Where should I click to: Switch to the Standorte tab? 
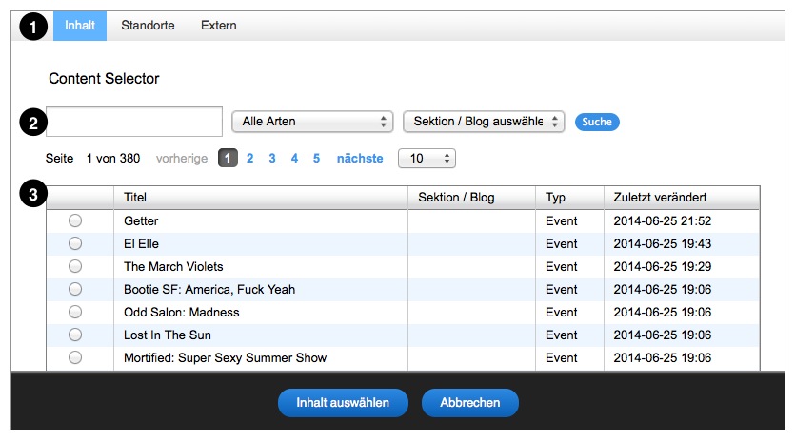[x=148, y=26]
